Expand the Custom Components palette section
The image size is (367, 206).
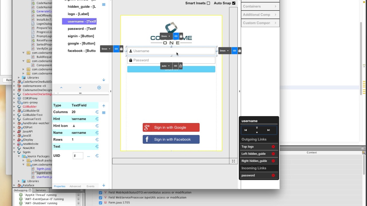260,23
